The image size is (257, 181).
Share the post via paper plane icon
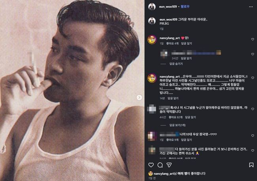[169, 165]
